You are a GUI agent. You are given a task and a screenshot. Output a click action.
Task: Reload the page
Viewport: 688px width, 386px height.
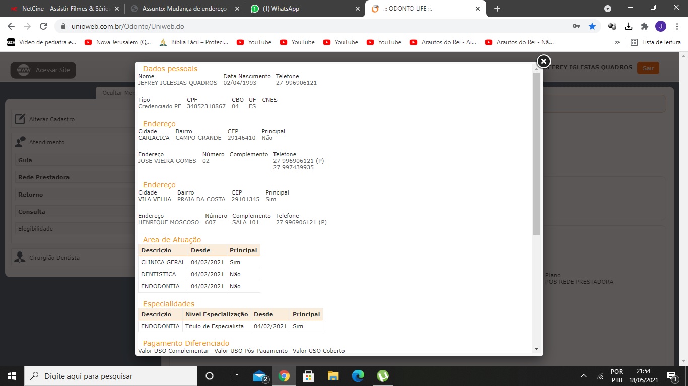[x=43, y=26]
